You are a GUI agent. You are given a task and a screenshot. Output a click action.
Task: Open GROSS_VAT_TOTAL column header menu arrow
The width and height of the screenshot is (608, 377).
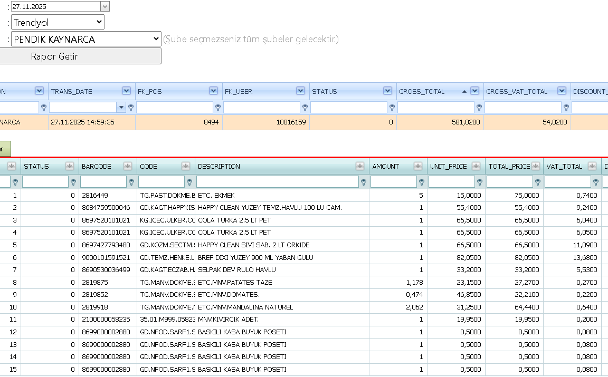point(562,91)
